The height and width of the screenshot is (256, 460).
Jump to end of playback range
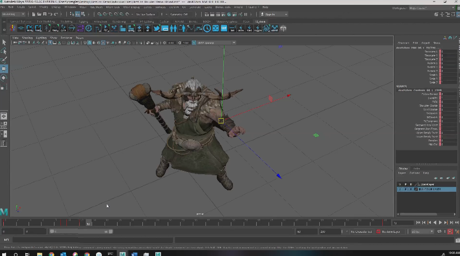[x=457, y=223]
